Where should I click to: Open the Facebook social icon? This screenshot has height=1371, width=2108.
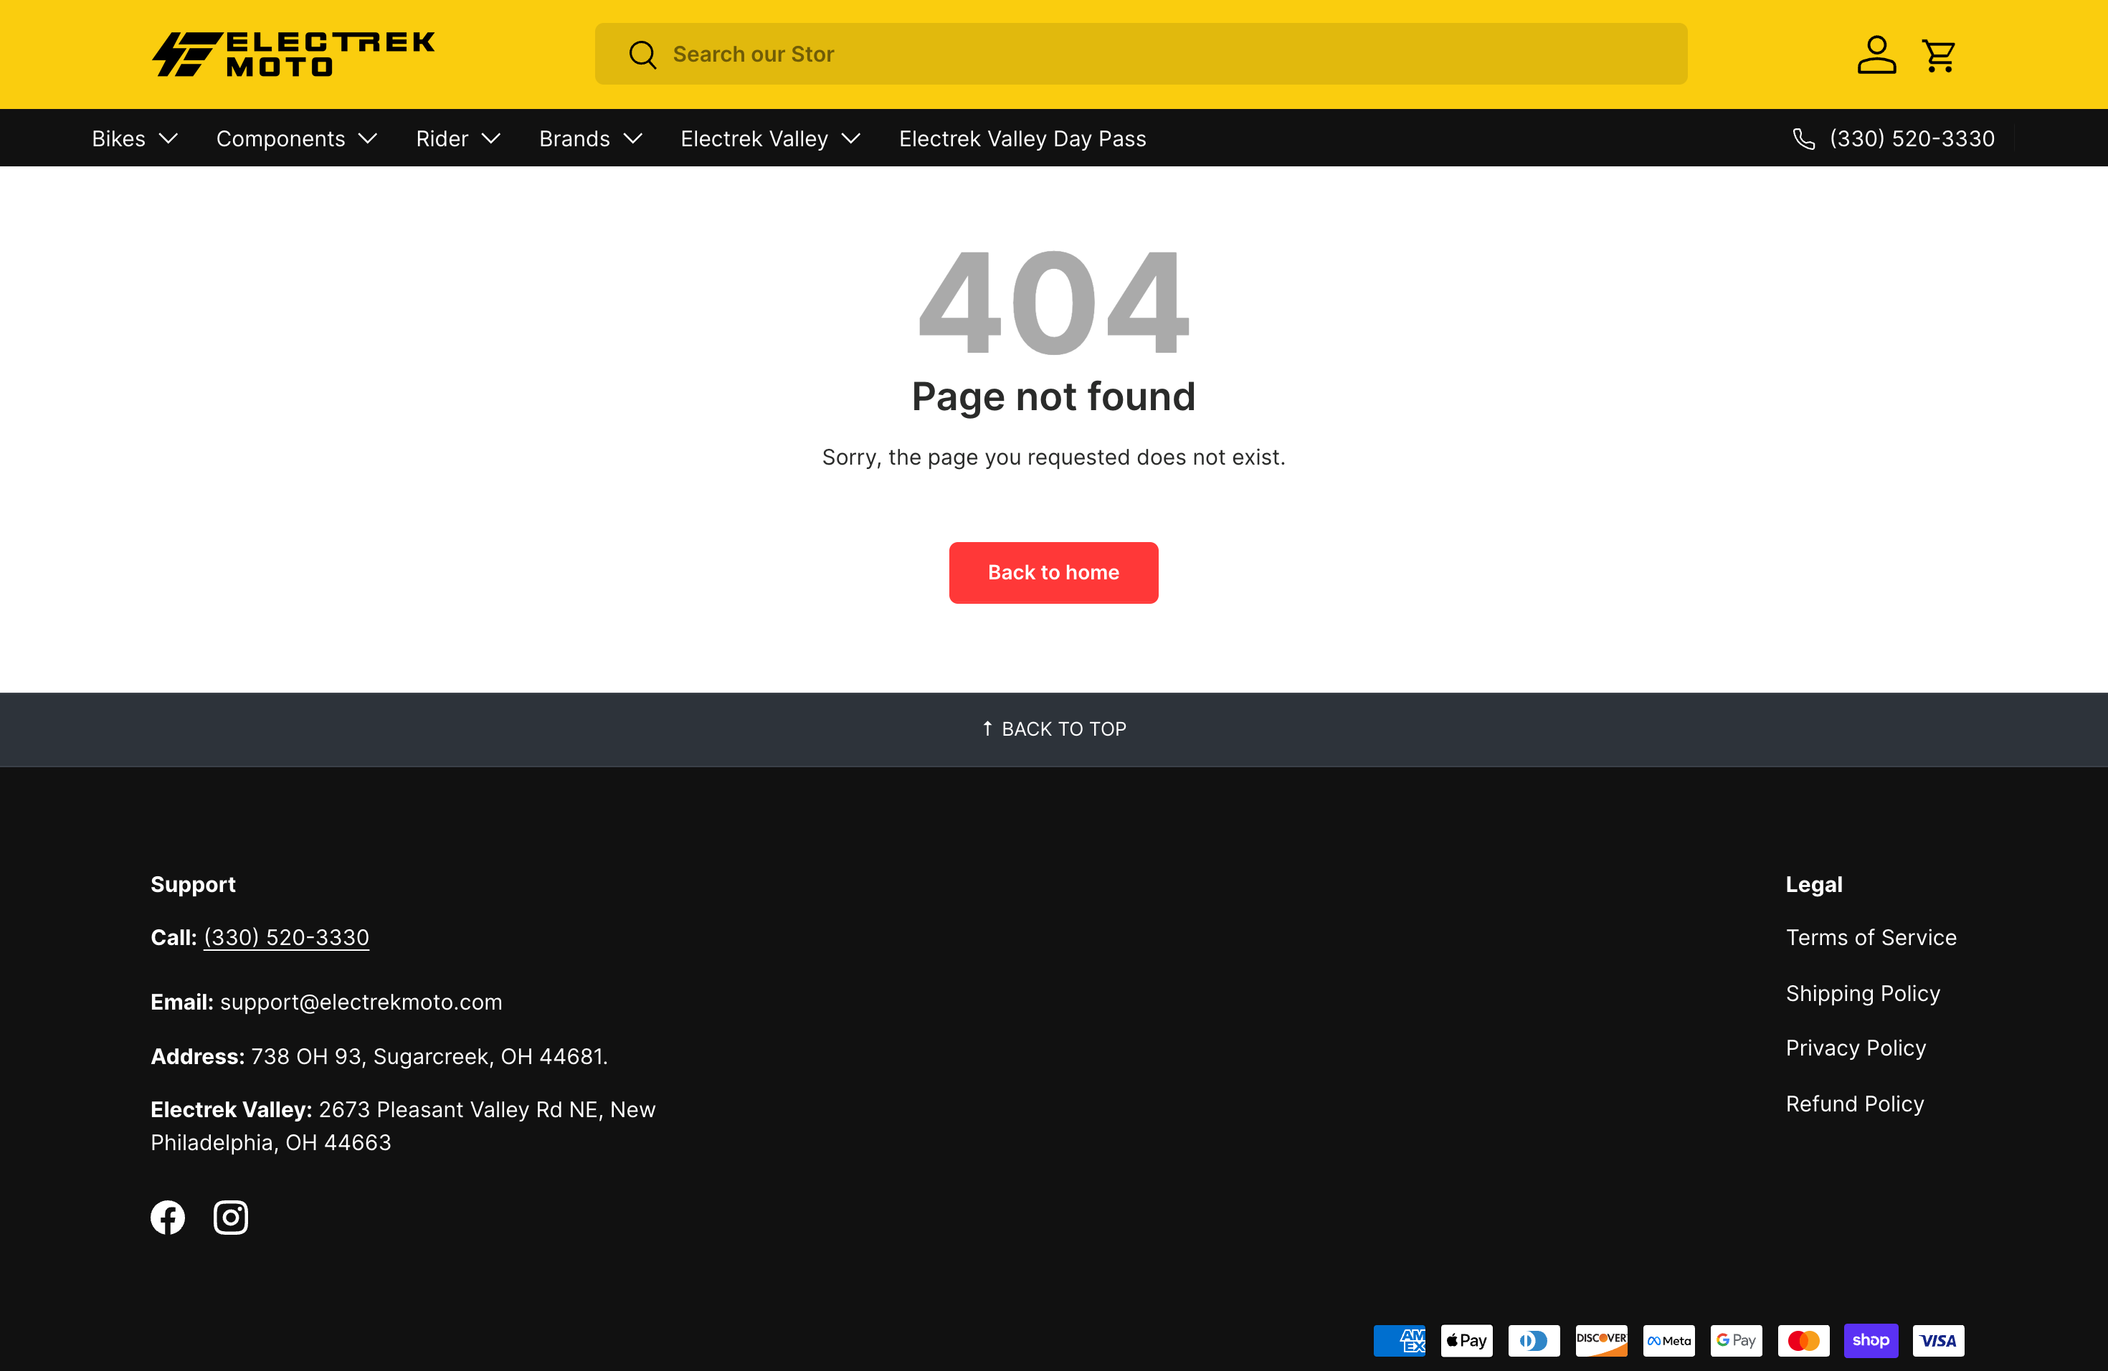pyautogui.click(x=167, y=1217)
